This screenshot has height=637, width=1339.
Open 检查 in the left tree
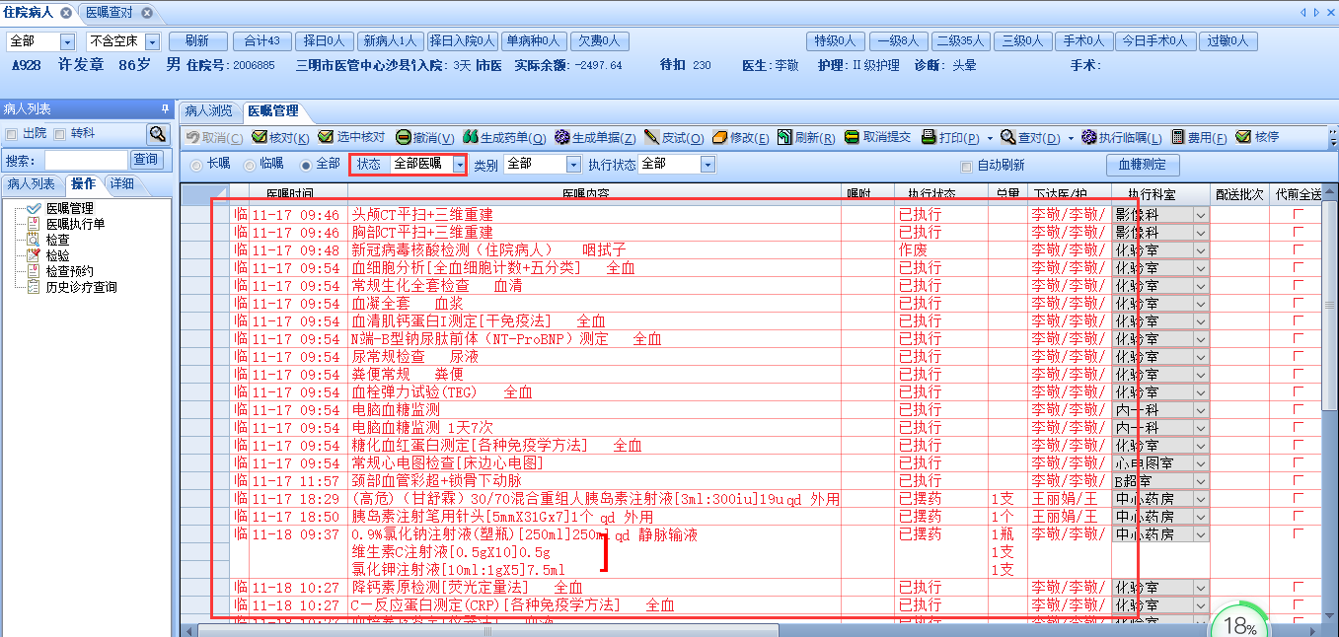point(57,240)
